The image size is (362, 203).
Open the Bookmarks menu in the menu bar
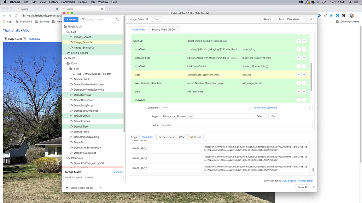(68, 2)
